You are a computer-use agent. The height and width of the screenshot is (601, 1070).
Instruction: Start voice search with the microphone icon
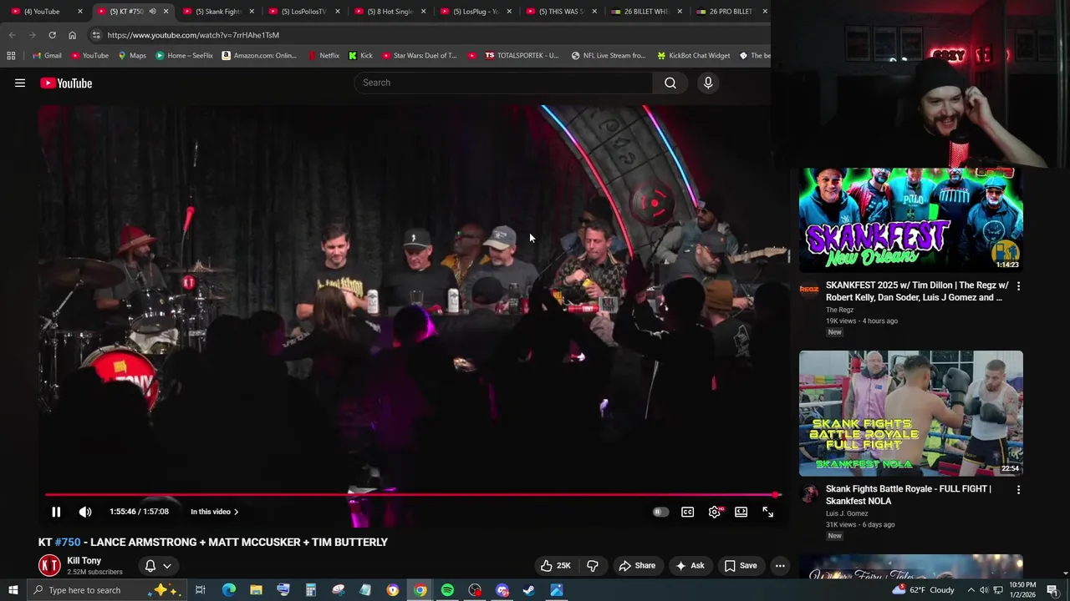[x=708, y=83]
